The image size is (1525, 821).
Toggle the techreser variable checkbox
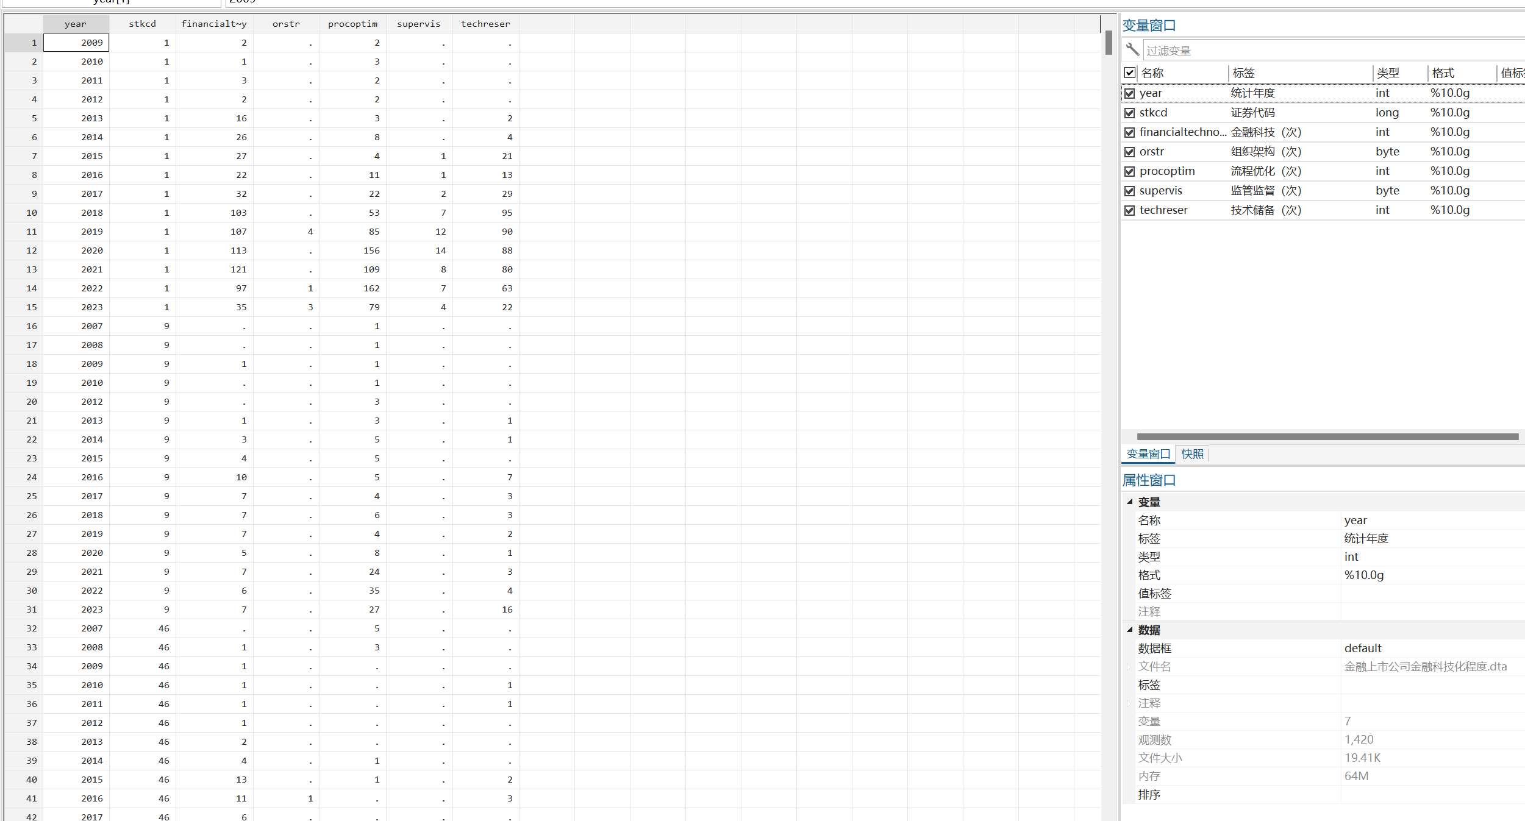(x=1130, y=210)
